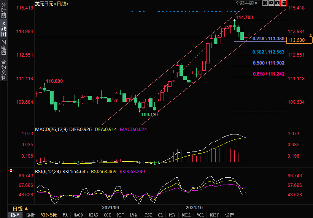This screenshot has height=218, width=313.
Task: Open the 全部主题 dropdown
Action: tap(246, 3)
